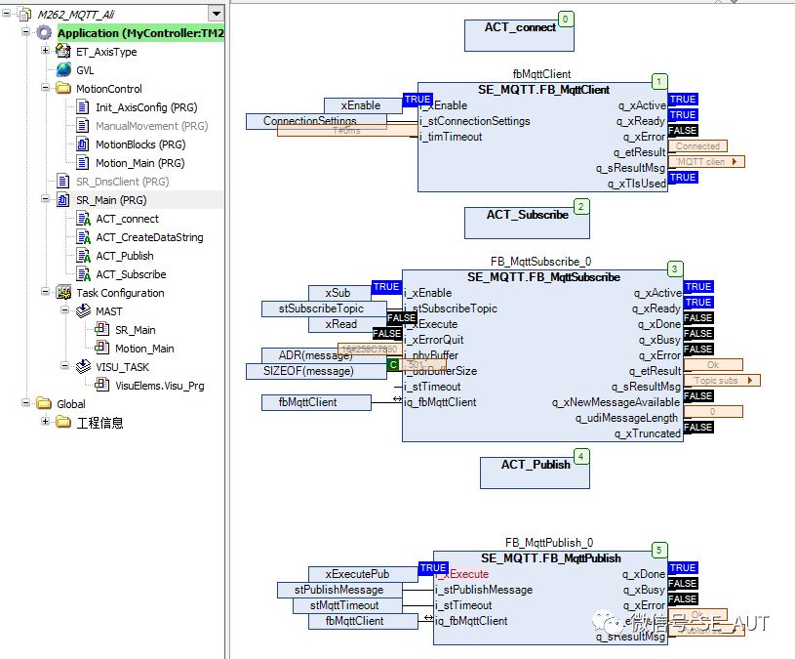Toggle the TRUE value beside xExecutePub input
This screenshot has width=795, height=659.
click(x=433, y=568)
